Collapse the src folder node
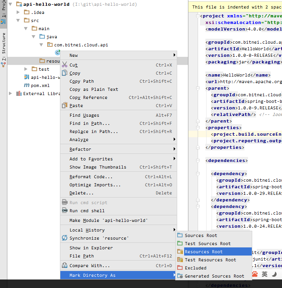Image resolution: width=282 pixels, height=288 pixels. coord(18,20)
